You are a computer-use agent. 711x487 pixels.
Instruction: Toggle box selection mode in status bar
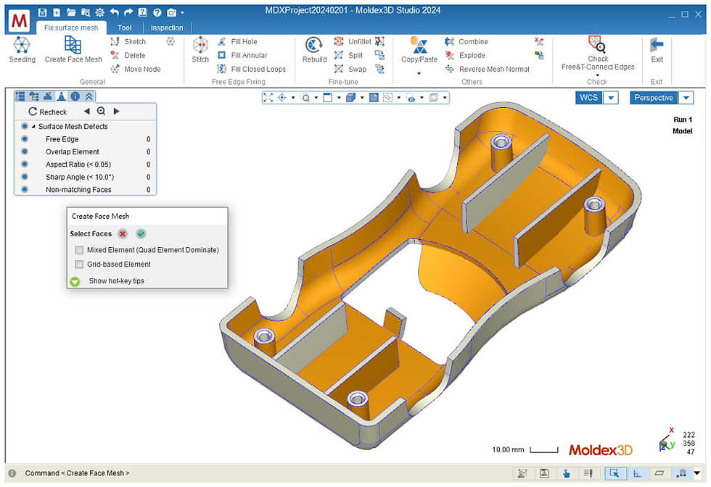[615, 473]
